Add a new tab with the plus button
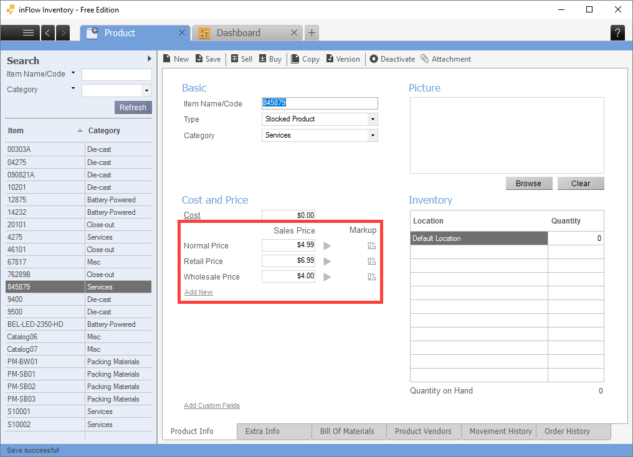The image size is (633, 457). (x=312, y=32)
